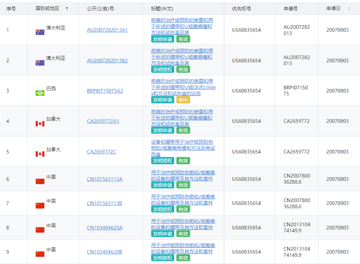Open patent link BRPI0715075A2

(105, 91)
